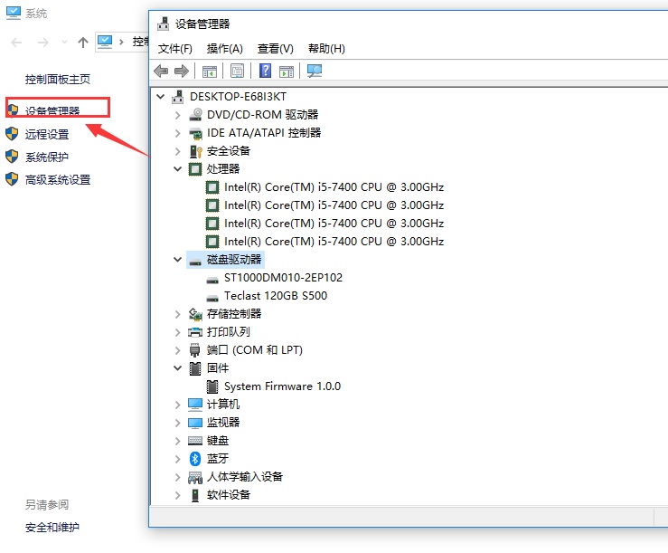
Task: Expand the 键盘 category
Action: 178,441
